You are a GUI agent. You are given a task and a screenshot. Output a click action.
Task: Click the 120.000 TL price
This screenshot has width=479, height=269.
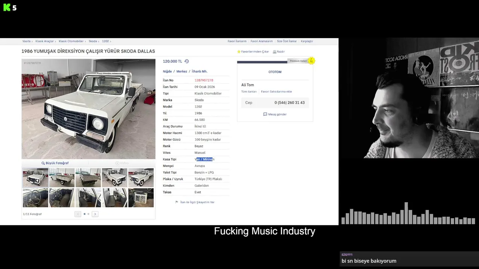173,61
